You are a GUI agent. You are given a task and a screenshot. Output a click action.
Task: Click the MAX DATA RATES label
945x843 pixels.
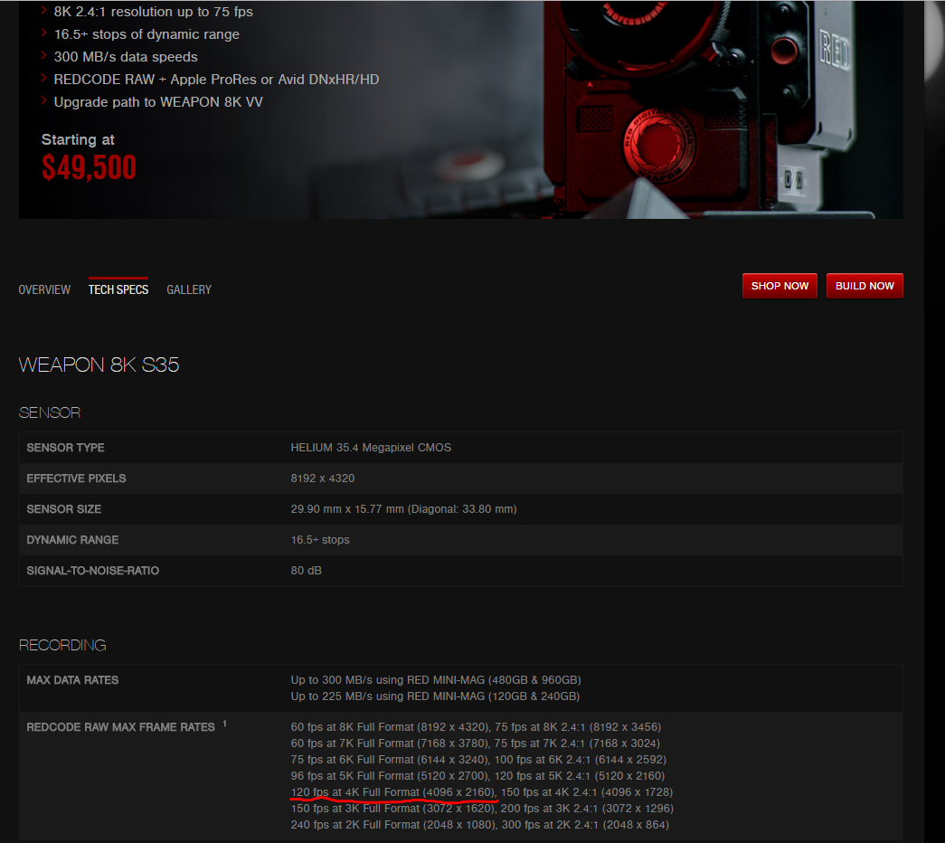72,680
